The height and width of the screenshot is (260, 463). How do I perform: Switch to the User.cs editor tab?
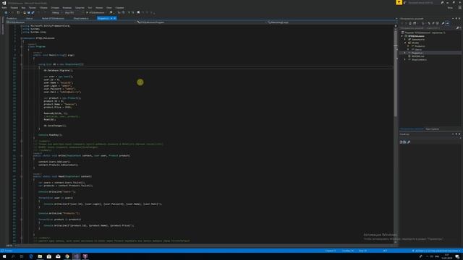(x=29, y=18)
